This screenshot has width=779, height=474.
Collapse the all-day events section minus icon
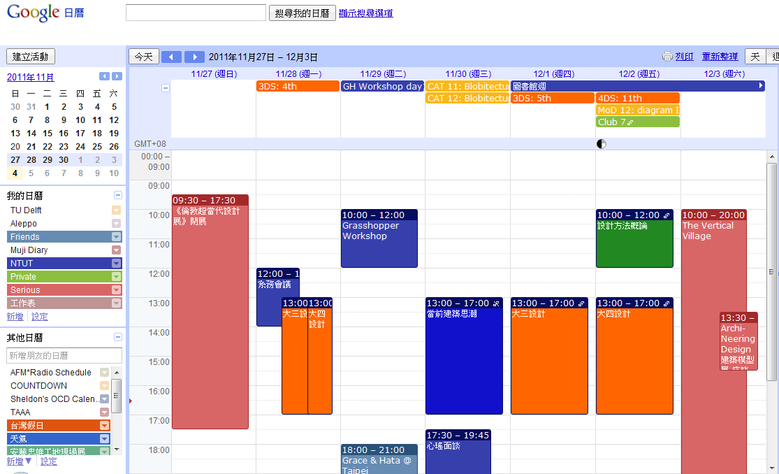pos(166,88)
